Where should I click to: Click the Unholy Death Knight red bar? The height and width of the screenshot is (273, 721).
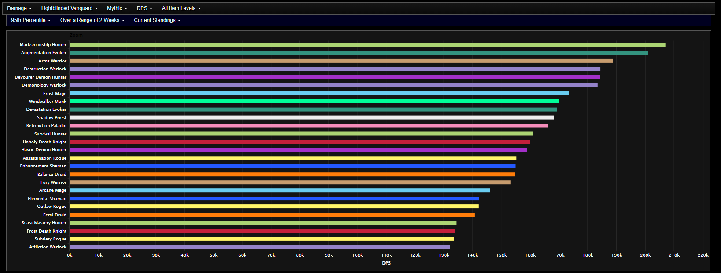coord(299,142)
